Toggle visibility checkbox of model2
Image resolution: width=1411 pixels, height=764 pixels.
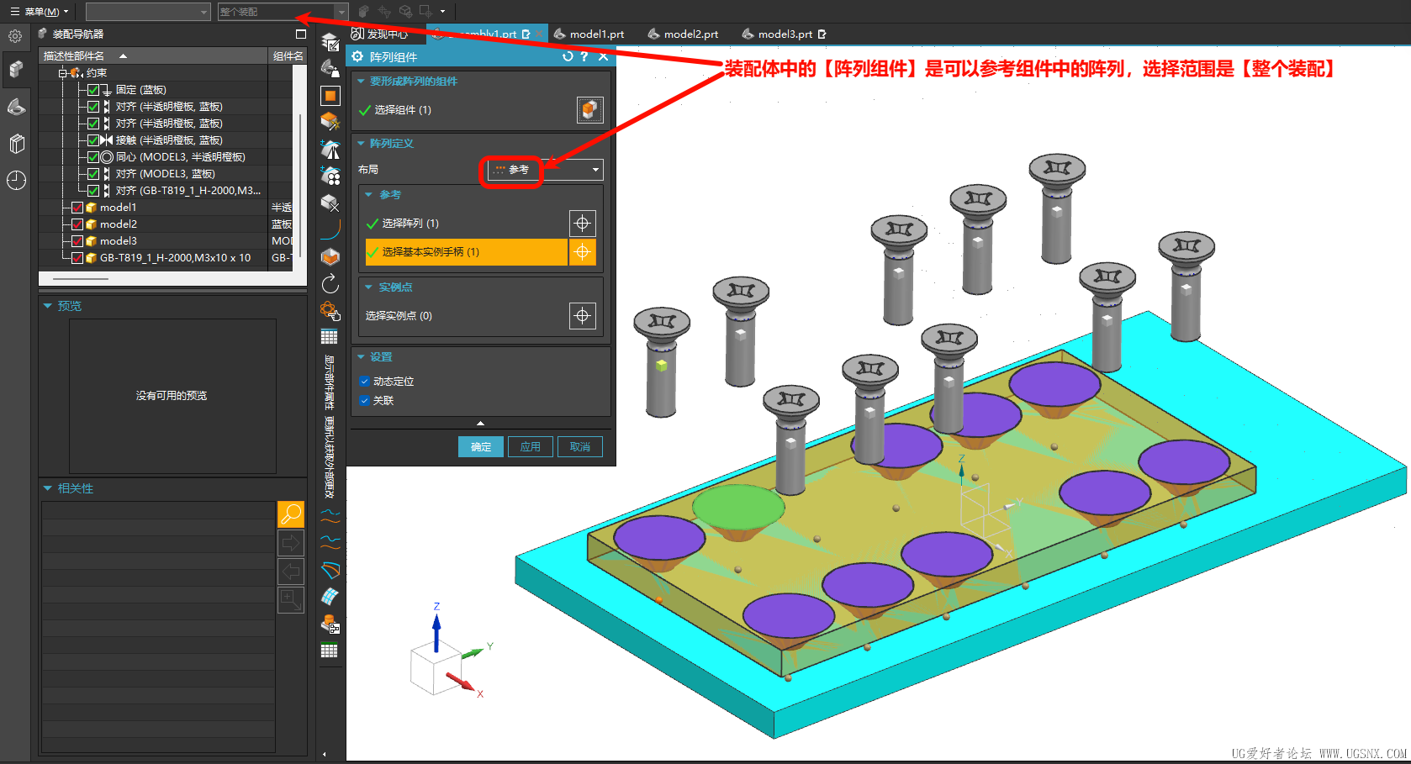(x=77, y=224)
